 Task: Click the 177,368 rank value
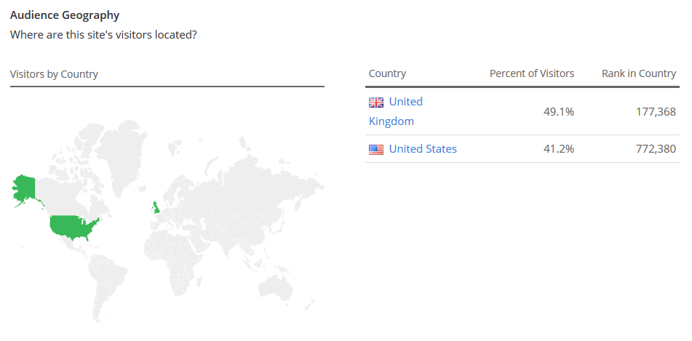[x=656, y=112]
